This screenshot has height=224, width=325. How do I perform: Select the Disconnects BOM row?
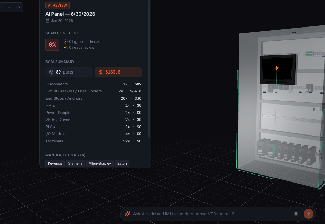coord(93,84)
